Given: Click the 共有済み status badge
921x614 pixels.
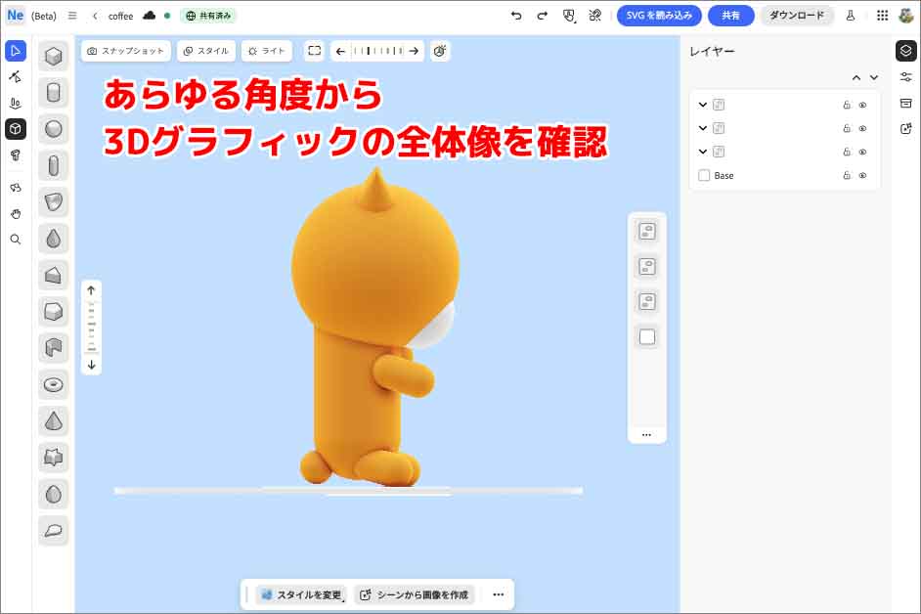Looking at the screenshot, I should [208, 16].
